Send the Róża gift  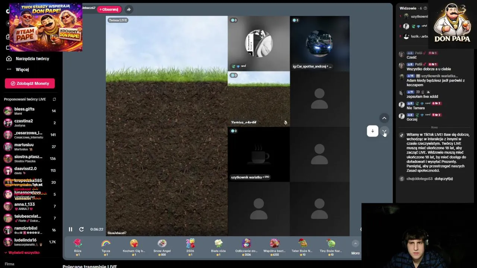coord(78,248)
